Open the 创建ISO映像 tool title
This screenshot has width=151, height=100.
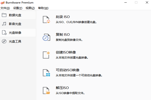66,52
